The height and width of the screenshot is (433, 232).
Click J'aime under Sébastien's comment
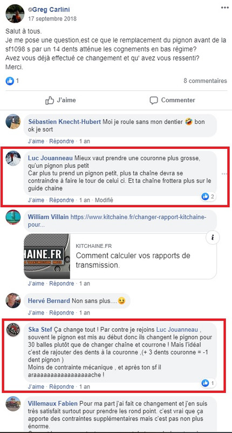tap(36, 141)
